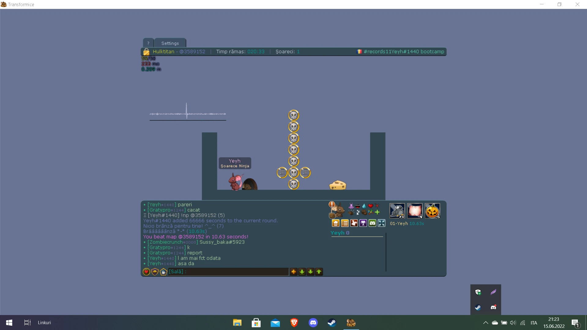Screen dimensions: 587x330
Task: Open the room list menu button
Action: point(345,223)
